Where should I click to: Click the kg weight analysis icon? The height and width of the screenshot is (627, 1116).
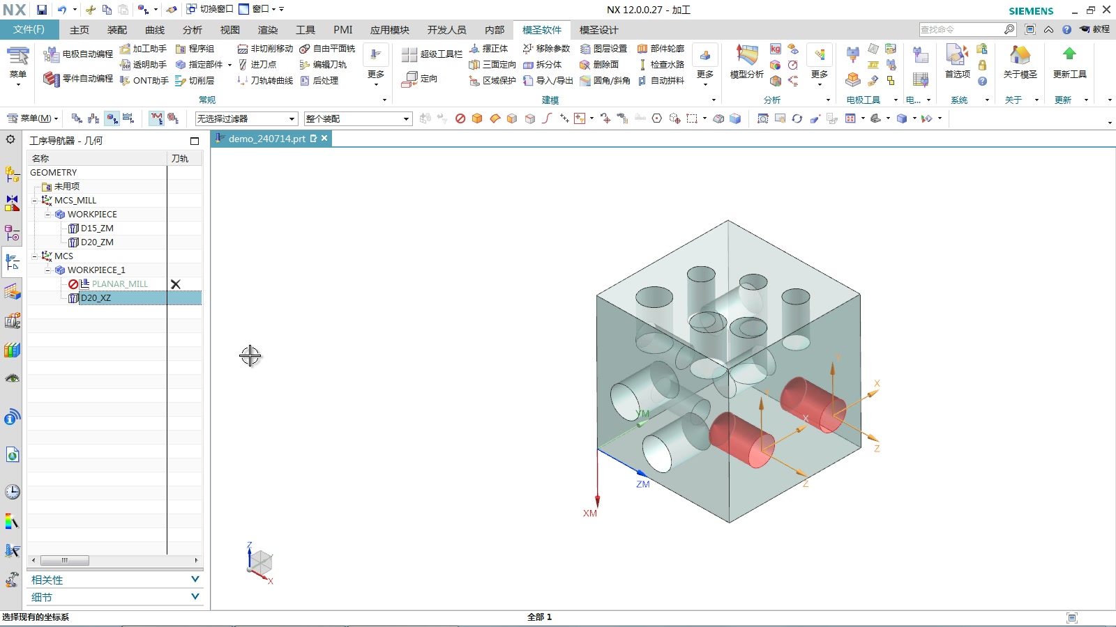[776, 49]
